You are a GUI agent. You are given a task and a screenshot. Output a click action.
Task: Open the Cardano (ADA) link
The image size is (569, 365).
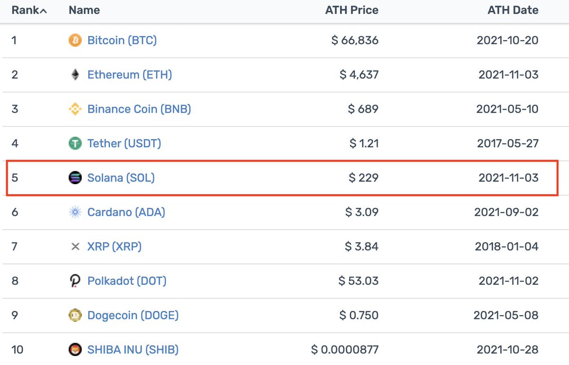126,212
